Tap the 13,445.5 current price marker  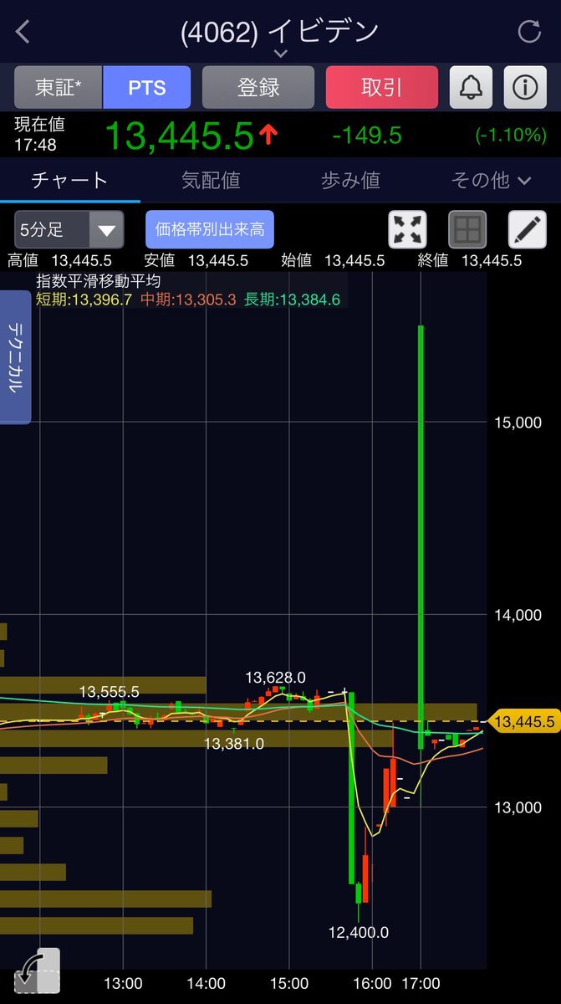click(524, 721)
